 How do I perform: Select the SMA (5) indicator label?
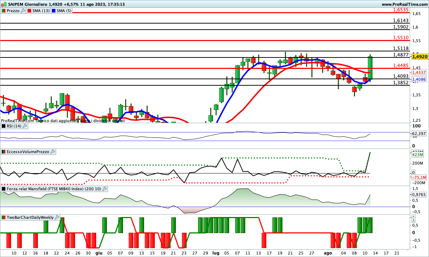pyautogui.click(x=64, y=11)
